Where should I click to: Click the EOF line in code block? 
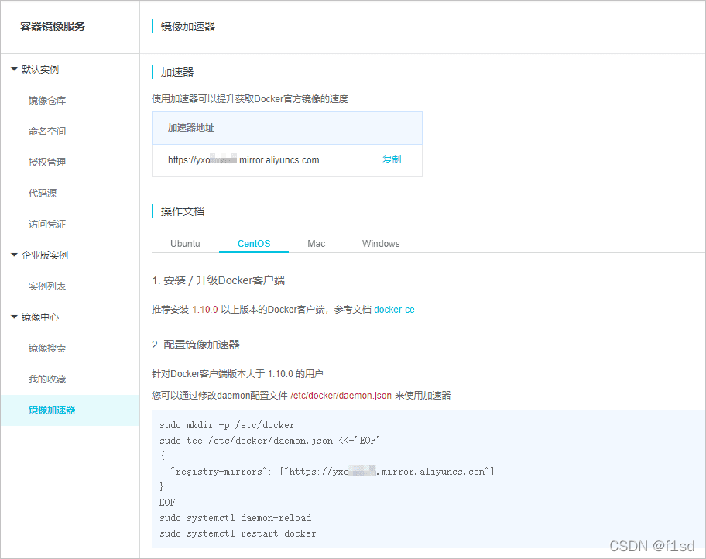point(167,502)
